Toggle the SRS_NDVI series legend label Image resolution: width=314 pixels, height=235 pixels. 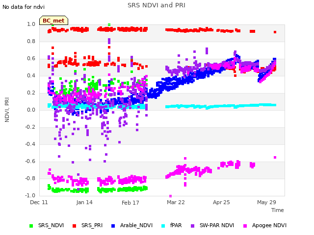tap(51, 225)
